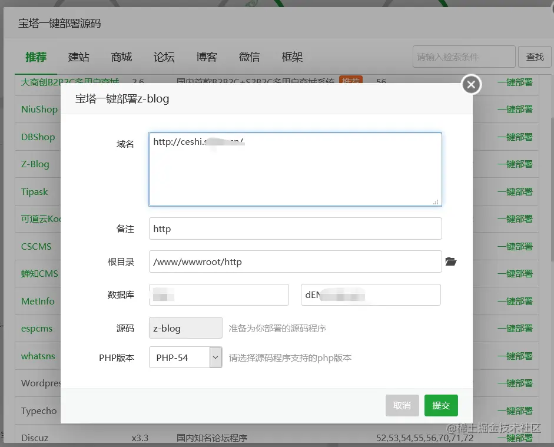
Task: Click the 国内知名论坛程序 description
Action: click(x=211, y=438)
